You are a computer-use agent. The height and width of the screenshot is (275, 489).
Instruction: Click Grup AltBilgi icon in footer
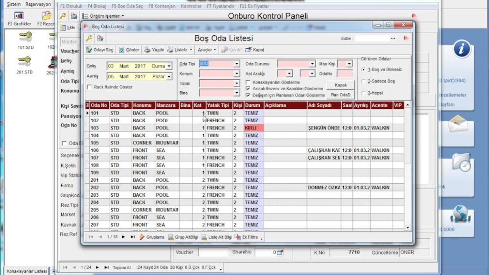171,237
